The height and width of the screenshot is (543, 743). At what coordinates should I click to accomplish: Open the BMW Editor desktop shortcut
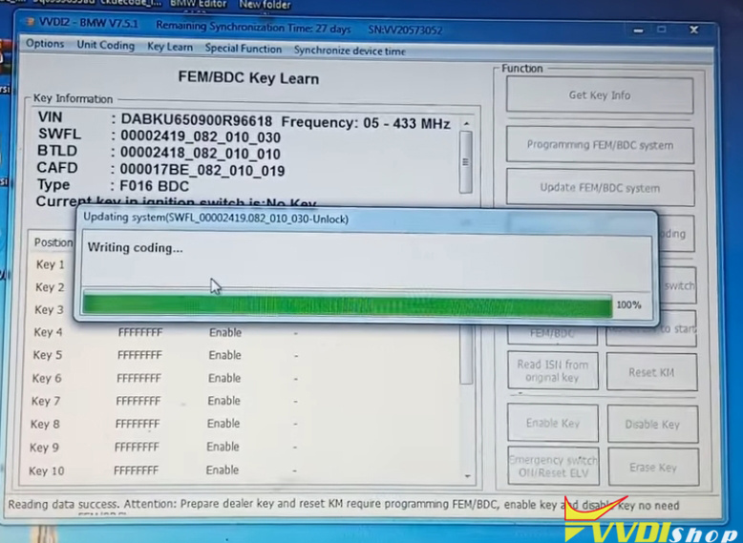(199, 4)
